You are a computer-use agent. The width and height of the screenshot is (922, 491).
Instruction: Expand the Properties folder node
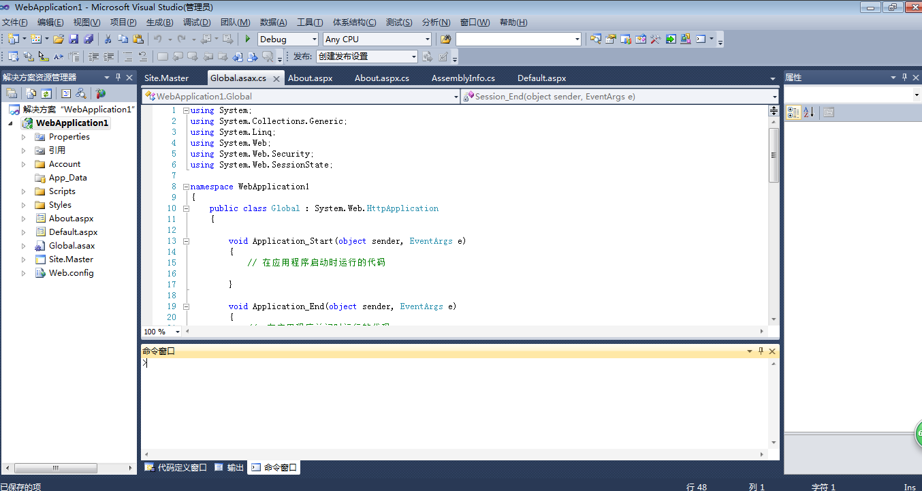[23, 137]
